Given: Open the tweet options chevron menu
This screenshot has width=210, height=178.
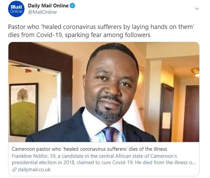Looking at the screenshot, I should click(x=197, y=9).
